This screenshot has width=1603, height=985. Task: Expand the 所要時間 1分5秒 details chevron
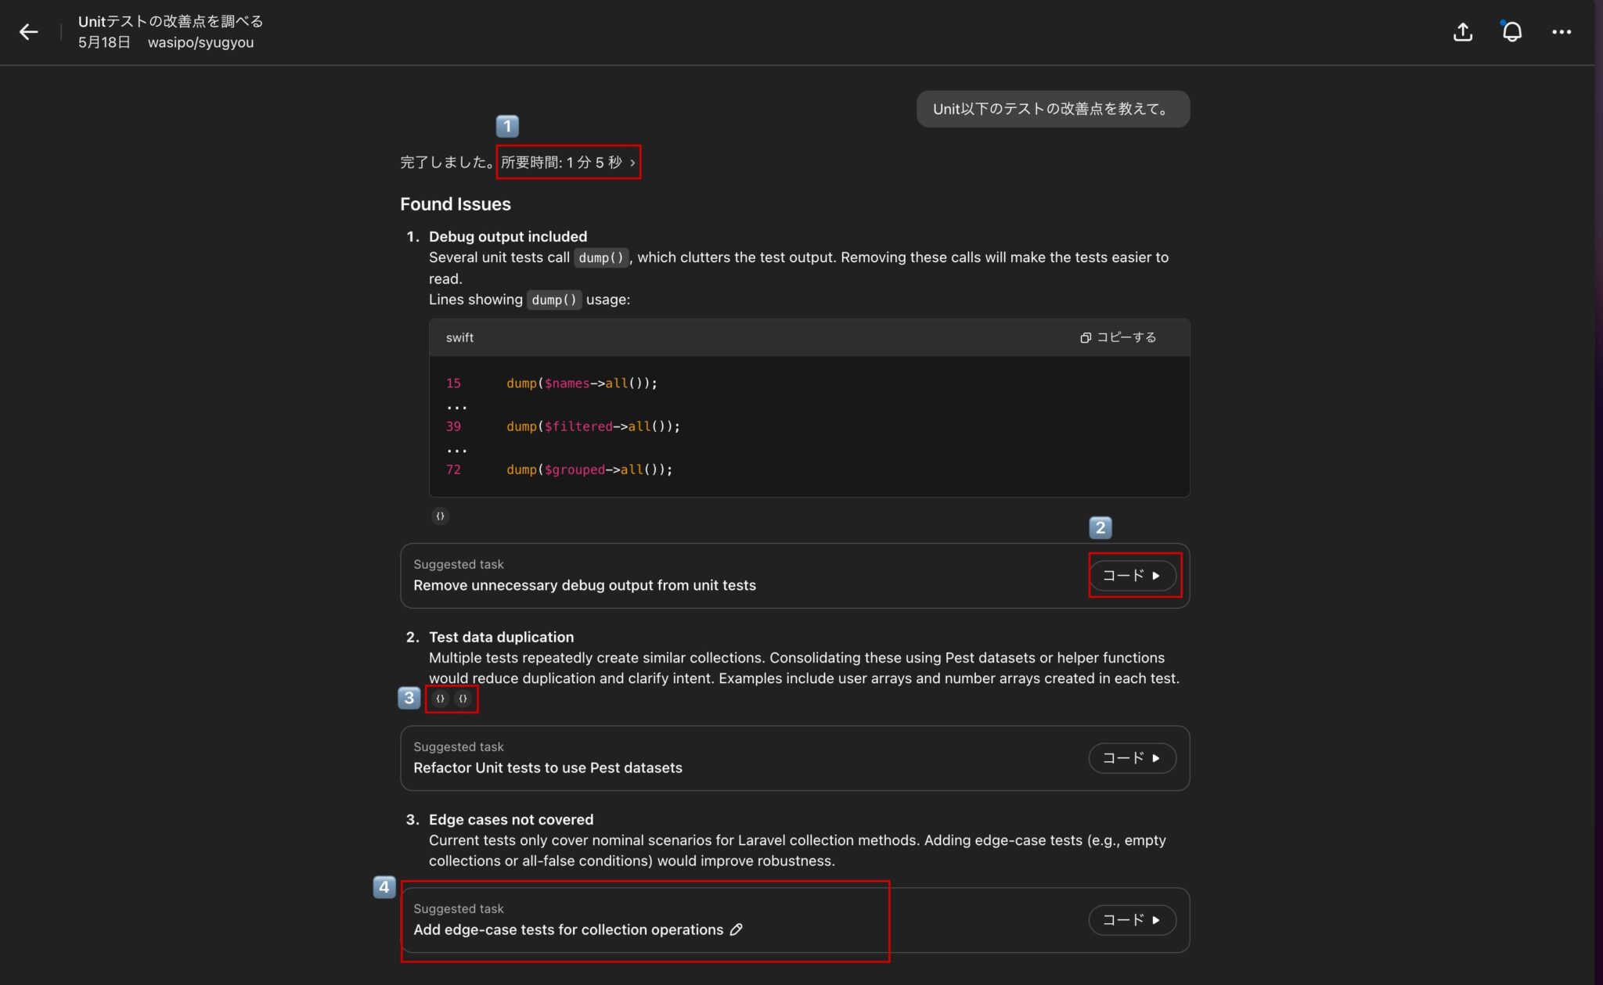(x=632, y=163)
